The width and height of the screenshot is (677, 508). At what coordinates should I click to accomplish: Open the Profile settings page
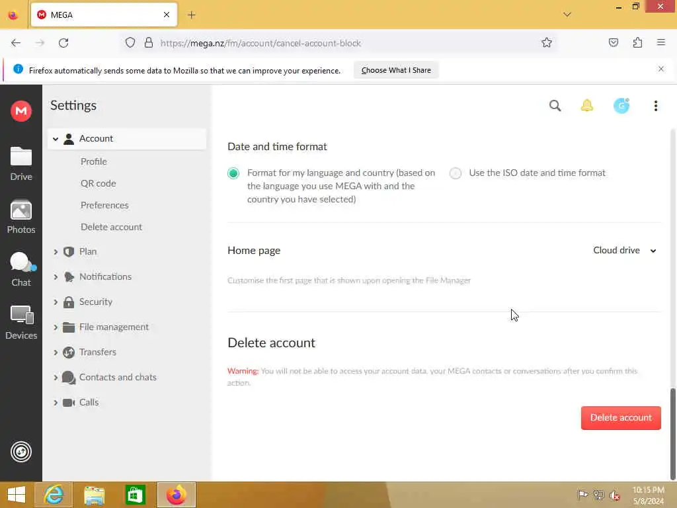point(94,161)
